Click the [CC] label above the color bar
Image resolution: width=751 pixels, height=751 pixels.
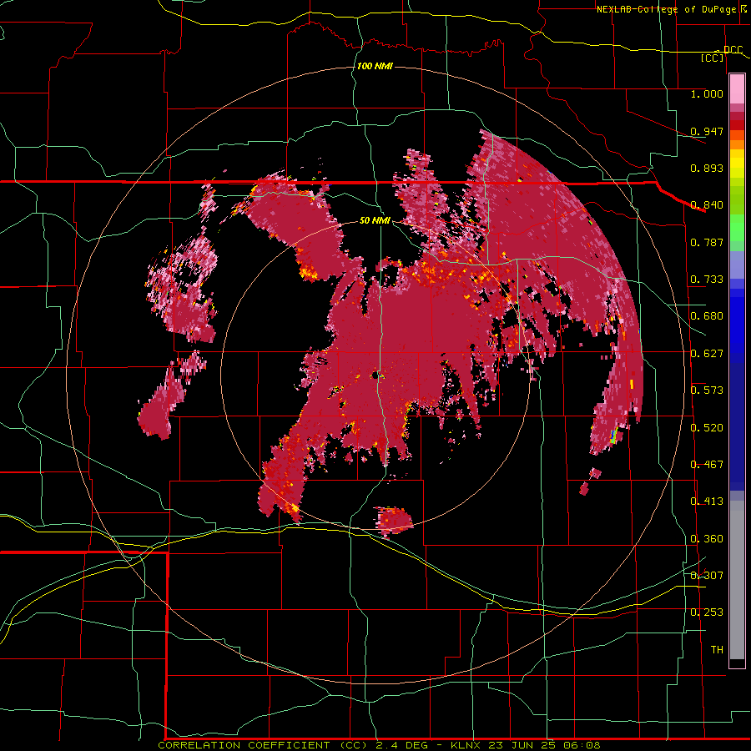point(713,58)
